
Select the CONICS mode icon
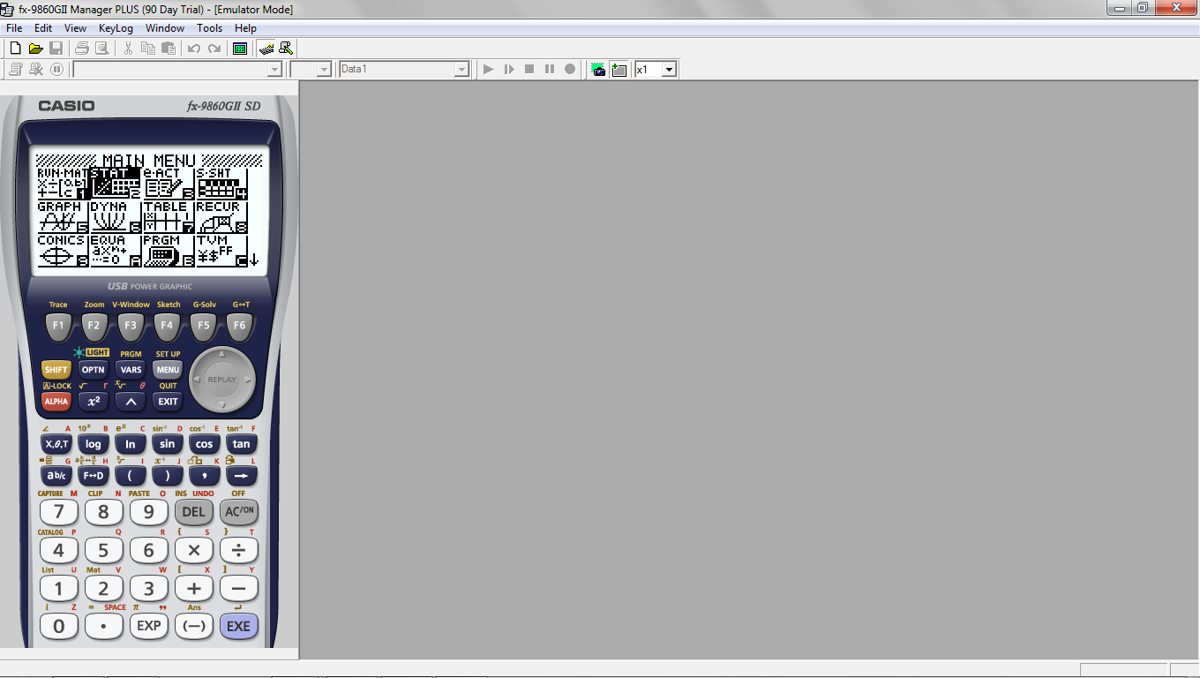tap(63, 251)
